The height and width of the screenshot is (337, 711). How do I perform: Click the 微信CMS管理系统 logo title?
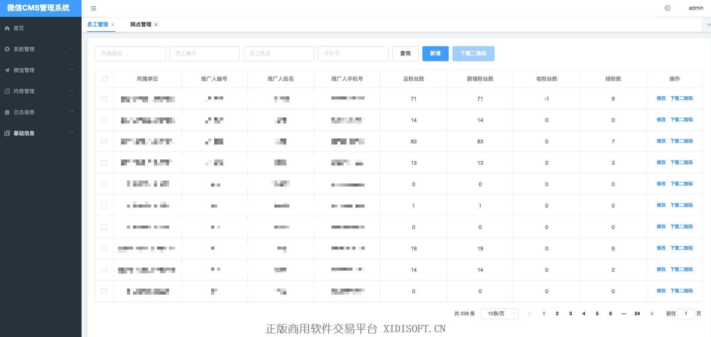click(x=38, y=8)
